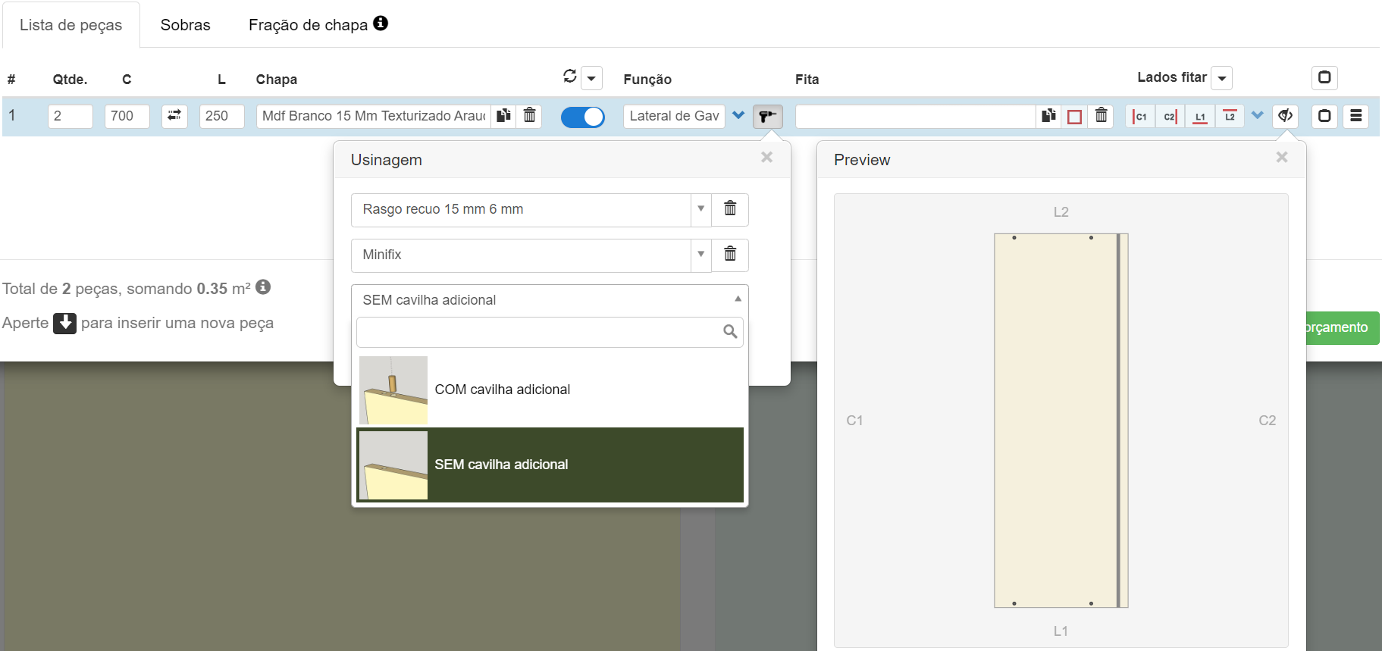Delete the chapa selection trash icon
Image resolution: width=1382 pixels, height=651 pixels.
pyautogui.click(x=529, y=116)
